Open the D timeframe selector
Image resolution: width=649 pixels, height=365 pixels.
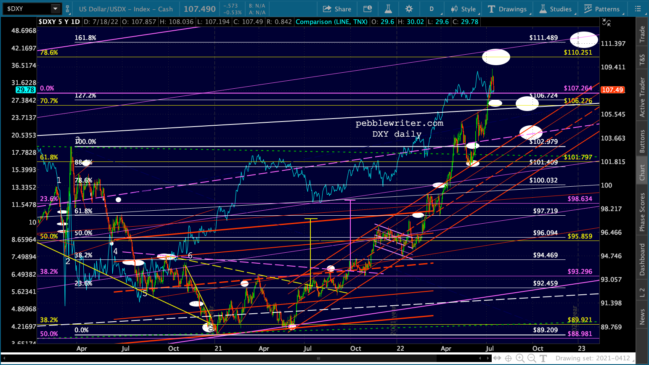(x=432, y=9)
